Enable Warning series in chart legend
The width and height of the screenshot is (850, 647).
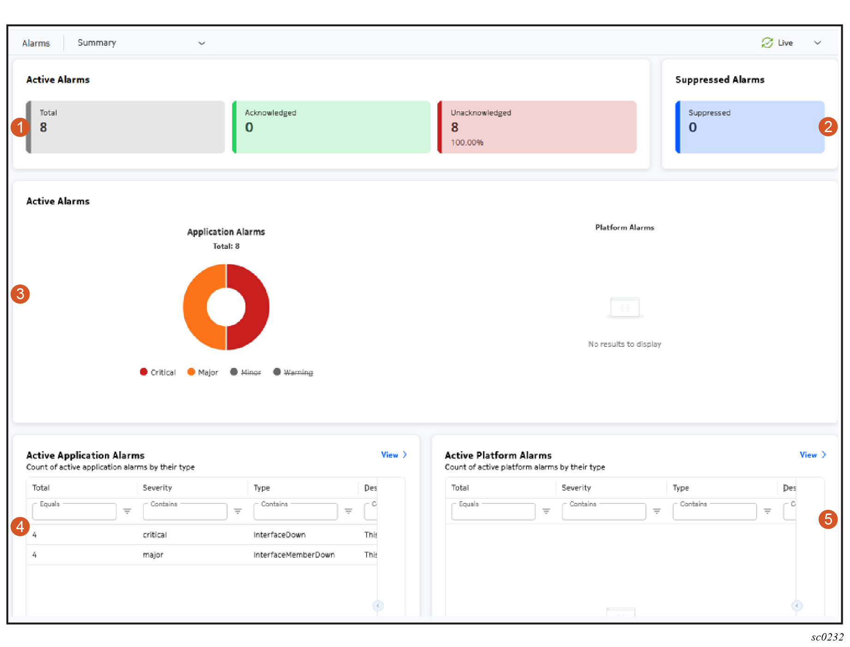293,372
